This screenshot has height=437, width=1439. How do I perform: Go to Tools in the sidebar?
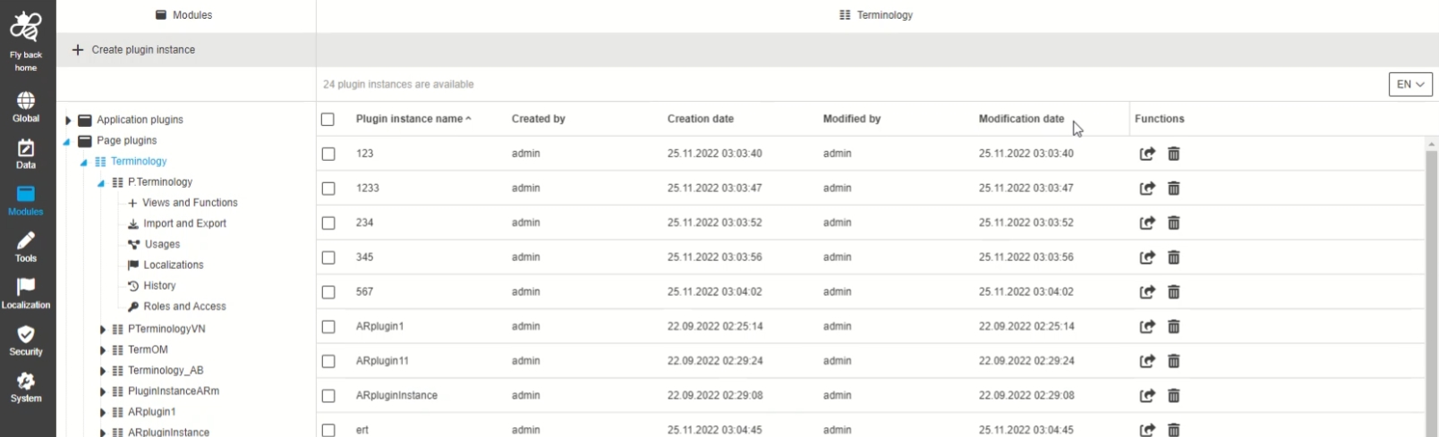pos(26,247)
